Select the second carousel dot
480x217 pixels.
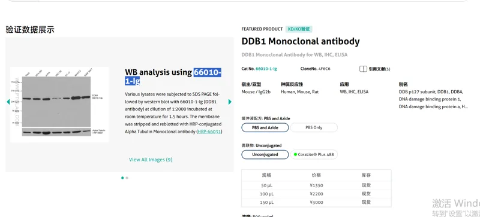(127, 178)
